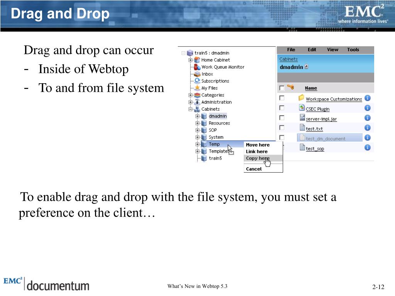Open the CSEC Plugin link
The width and height of the screenshot is (395, 296).
tap(318, 109)
